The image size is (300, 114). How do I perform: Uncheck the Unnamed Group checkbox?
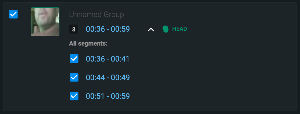(13, 14)
